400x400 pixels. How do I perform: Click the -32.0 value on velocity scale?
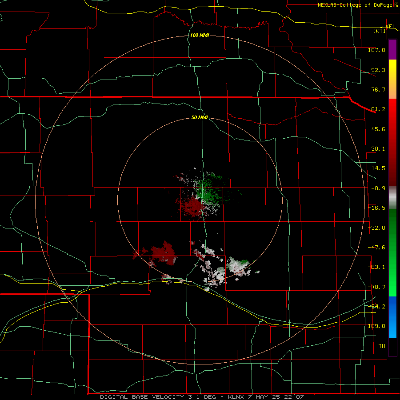click(x=376, y=228)
